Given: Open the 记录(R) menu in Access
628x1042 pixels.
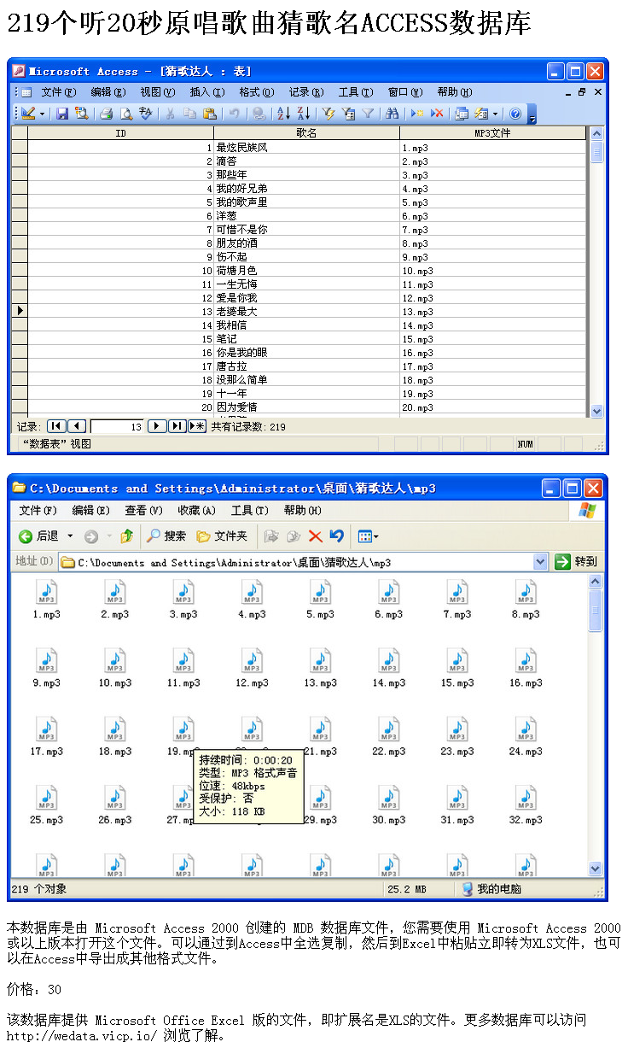Looking at the screenshot, I should tap(306, 92).
